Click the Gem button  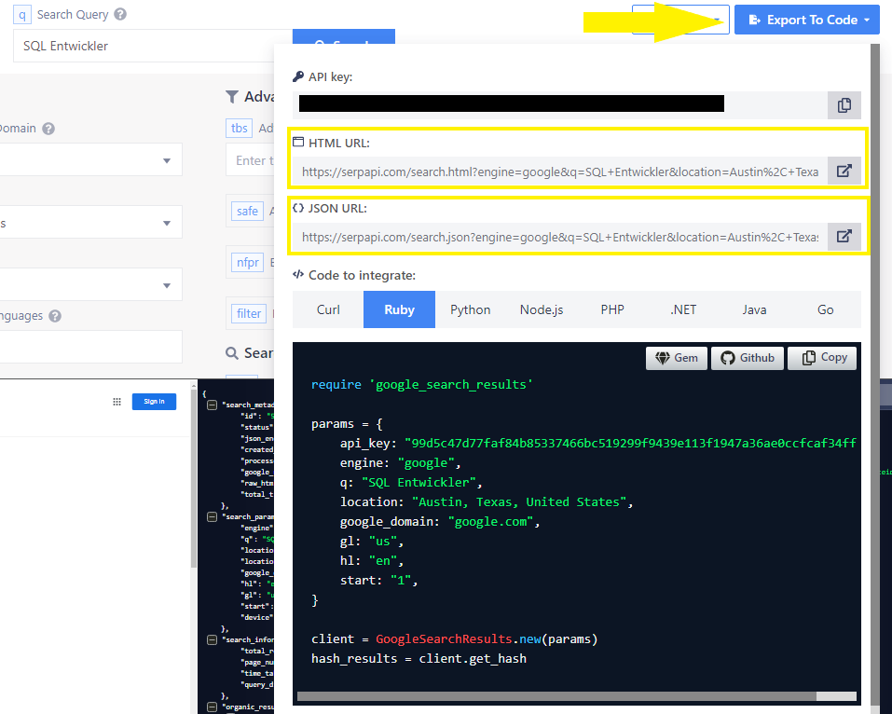677,358
